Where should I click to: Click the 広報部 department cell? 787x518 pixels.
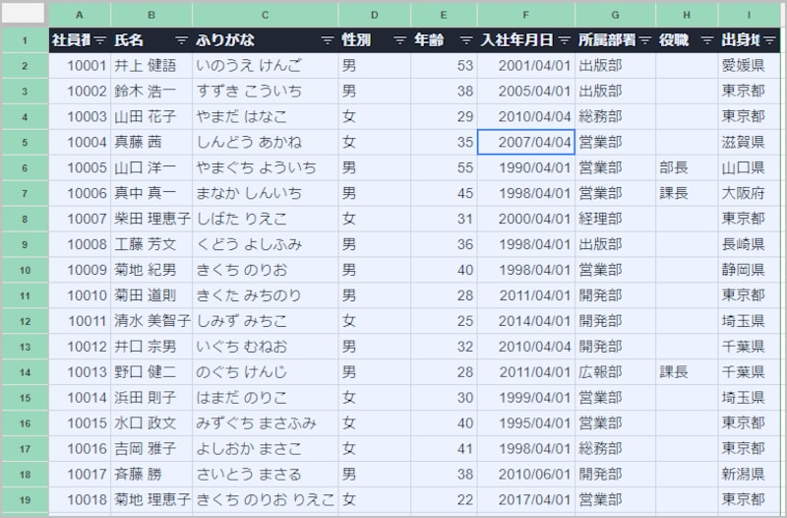point(616,372)
